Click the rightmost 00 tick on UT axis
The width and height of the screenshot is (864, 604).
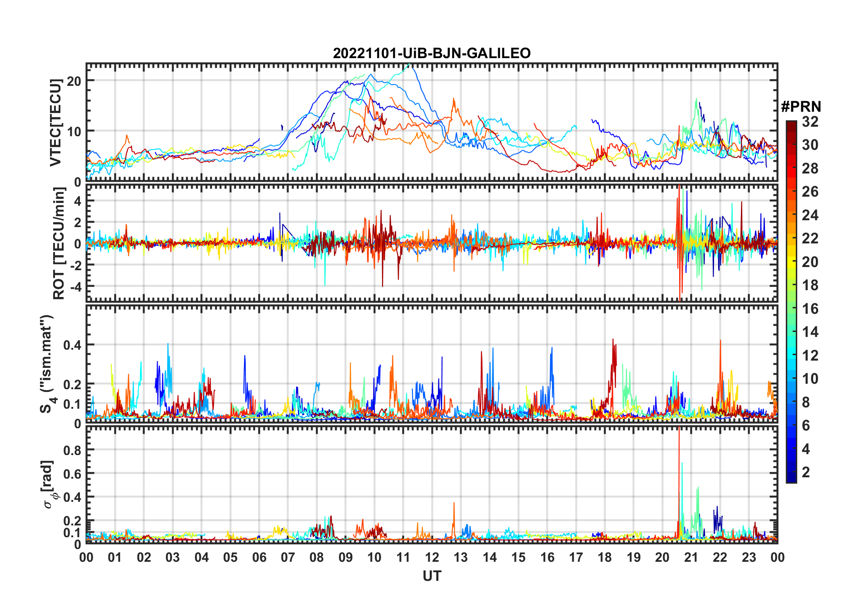click(777, 558)
